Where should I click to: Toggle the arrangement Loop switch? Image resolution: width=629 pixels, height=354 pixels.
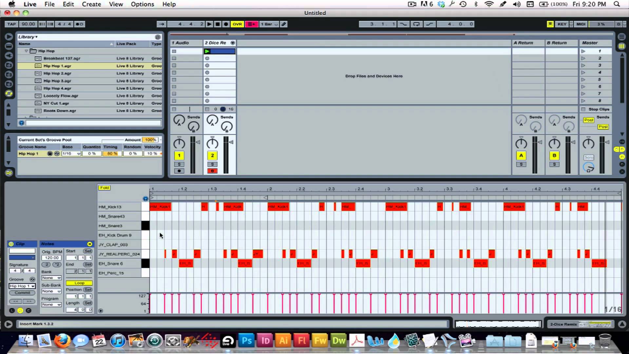pyautogui.click(x=416, y=24)
